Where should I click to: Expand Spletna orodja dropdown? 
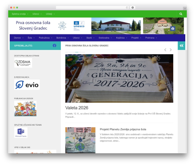(x=20, y=14)
